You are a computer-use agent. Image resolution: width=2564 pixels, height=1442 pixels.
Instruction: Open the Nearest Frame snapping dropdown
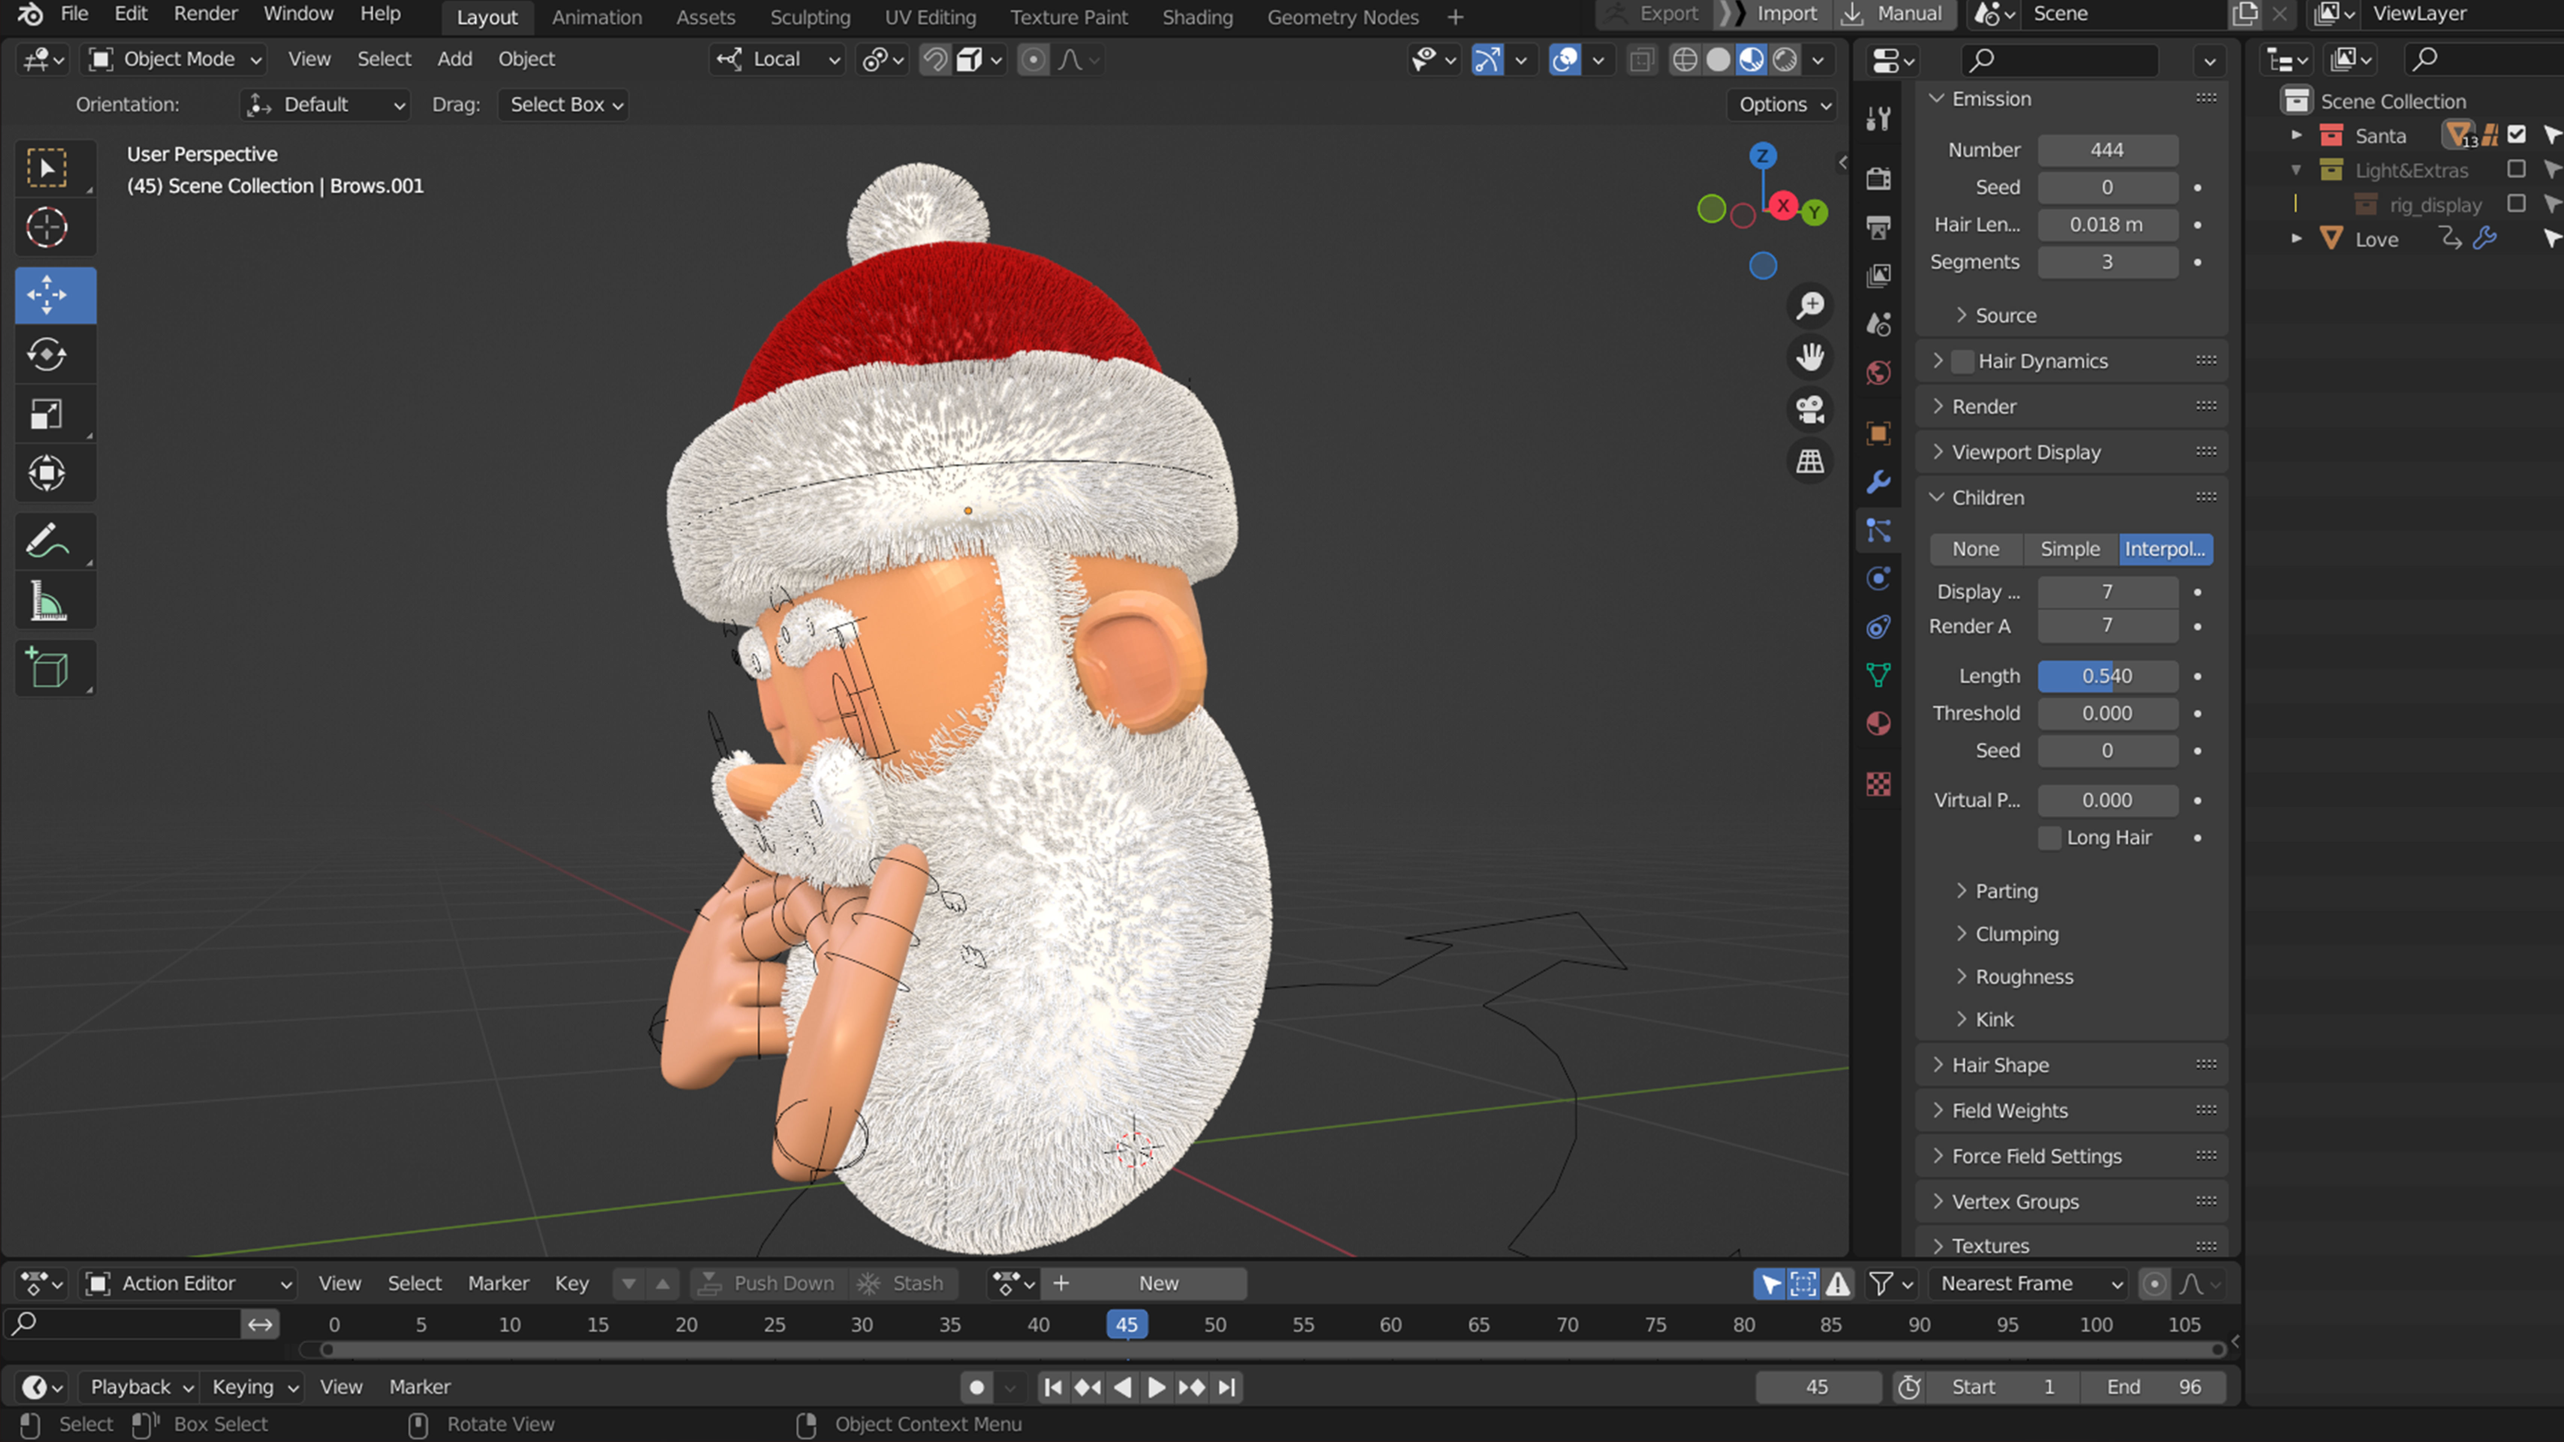2028,1284
